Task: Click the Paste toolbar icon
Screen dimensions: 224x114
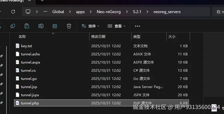Action: point(27,26)
